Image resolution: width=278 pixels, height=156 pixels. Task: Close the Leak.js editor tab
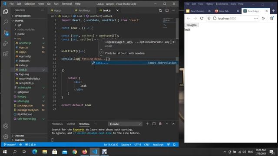click(x=117, y=10)
